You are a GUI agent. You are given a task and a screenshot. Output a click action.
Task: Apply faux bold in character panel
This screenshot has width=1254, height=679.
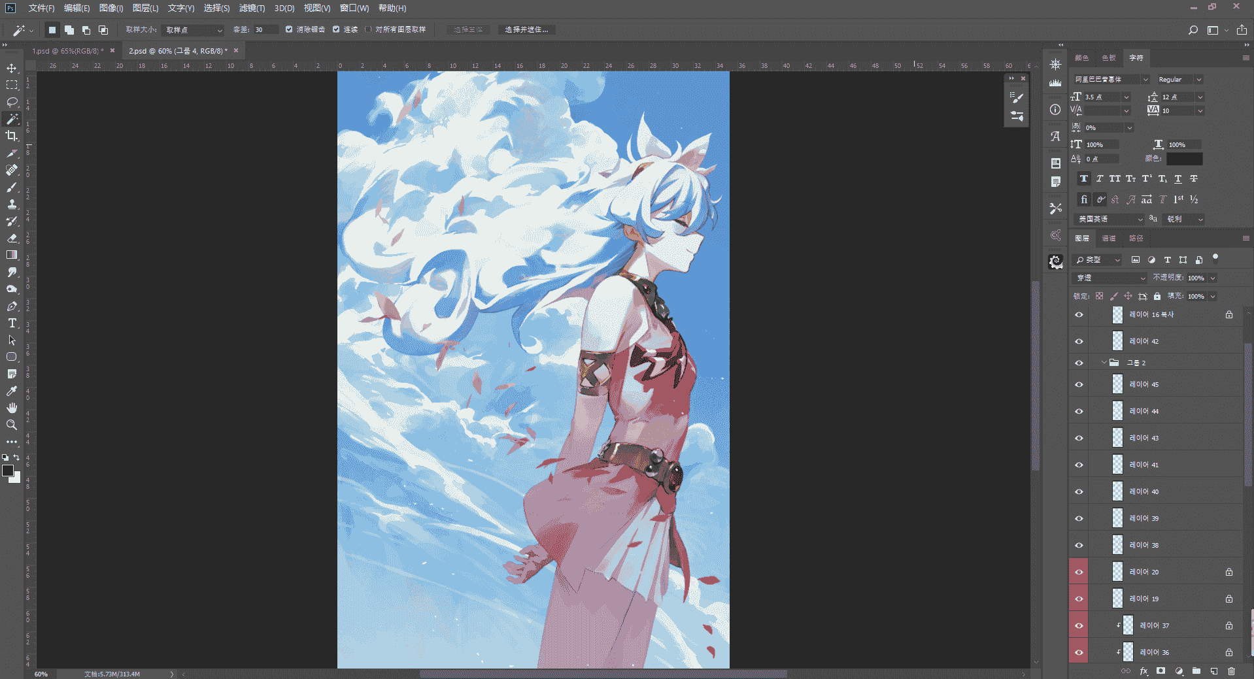(x=1084, y=179)
